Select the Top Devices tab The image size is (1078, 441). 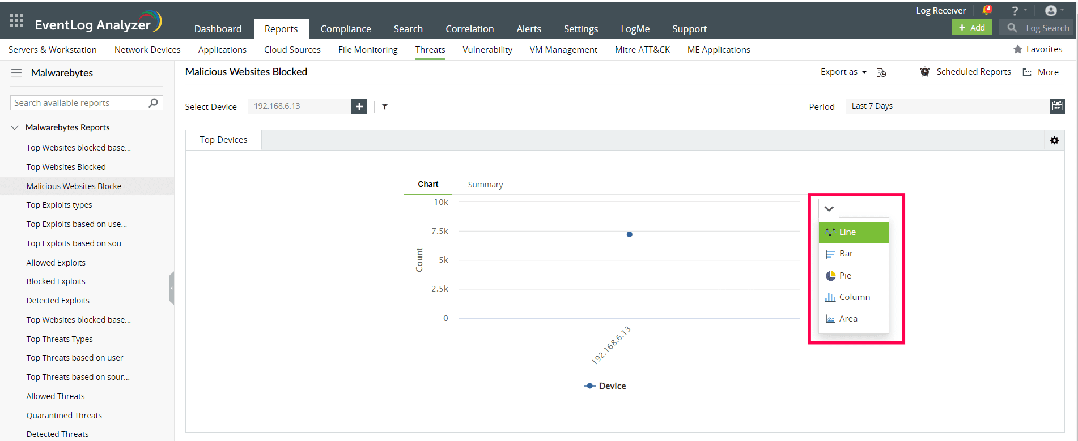[x=223, y=140]
